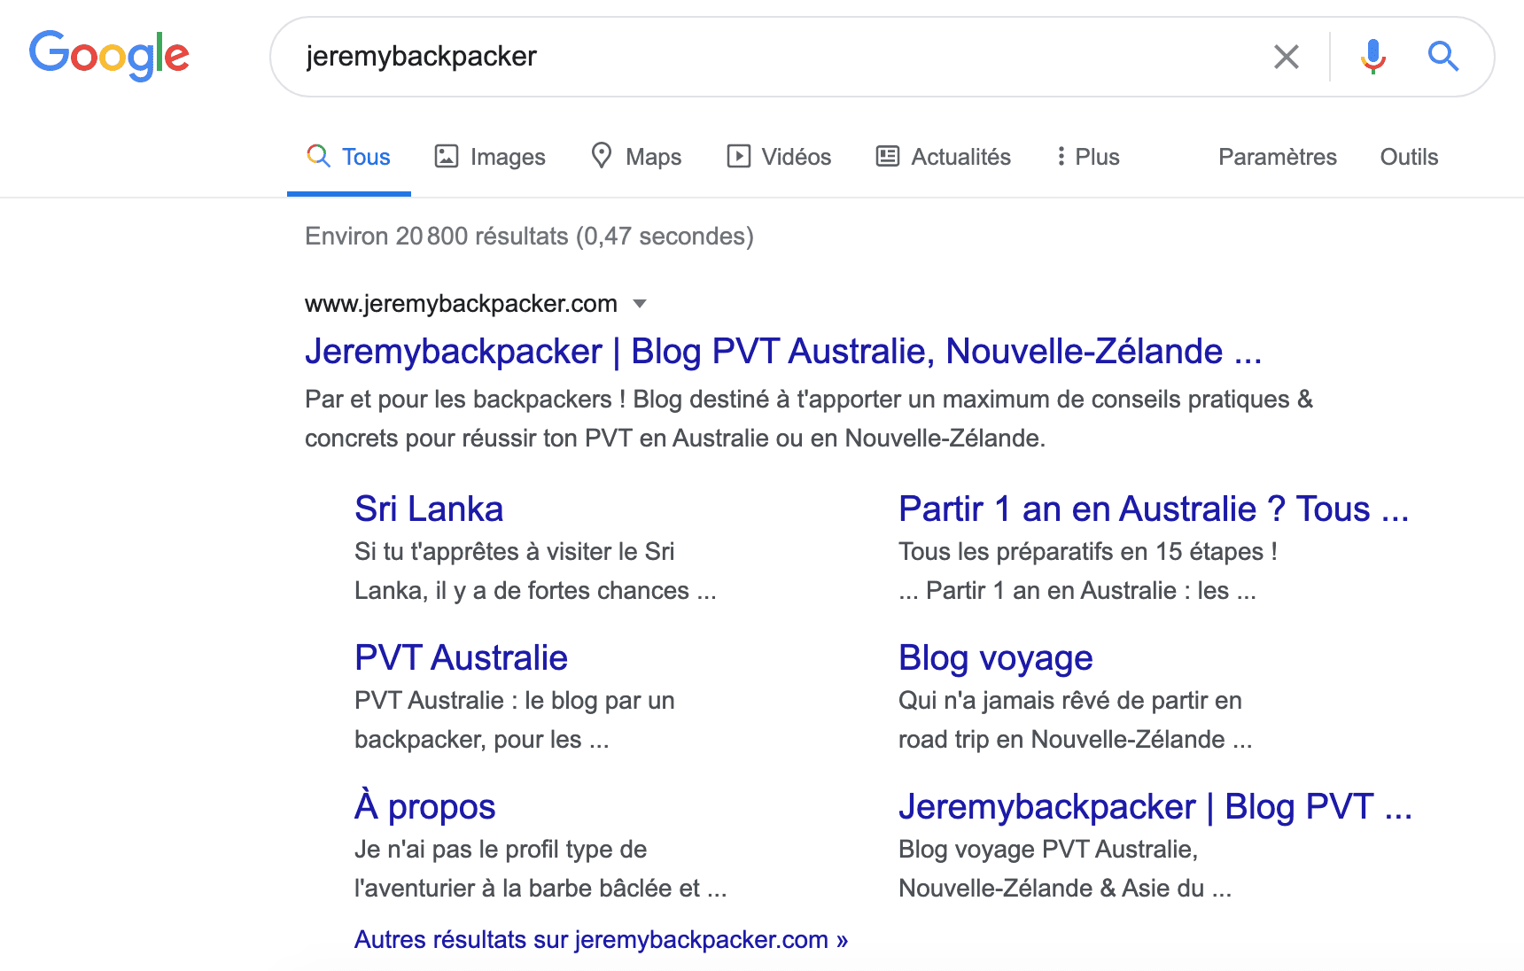Open the Blog voyage sitelink
Viewport: 1524px width, 971px height.
tap(995, 659)
